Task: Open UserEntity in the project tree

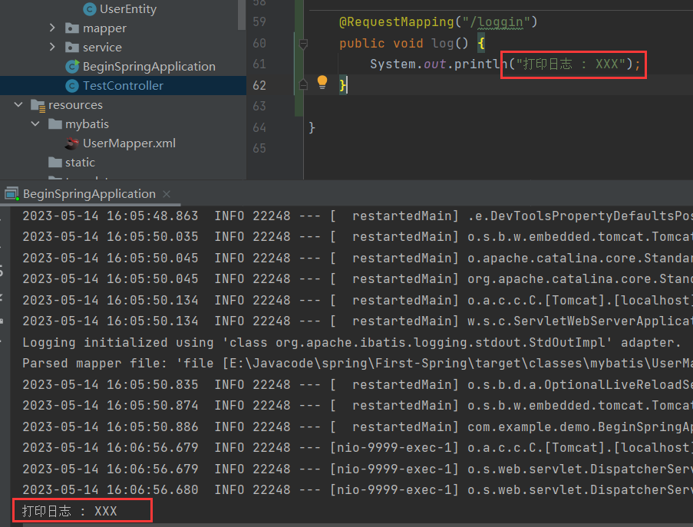Action: 128,9
